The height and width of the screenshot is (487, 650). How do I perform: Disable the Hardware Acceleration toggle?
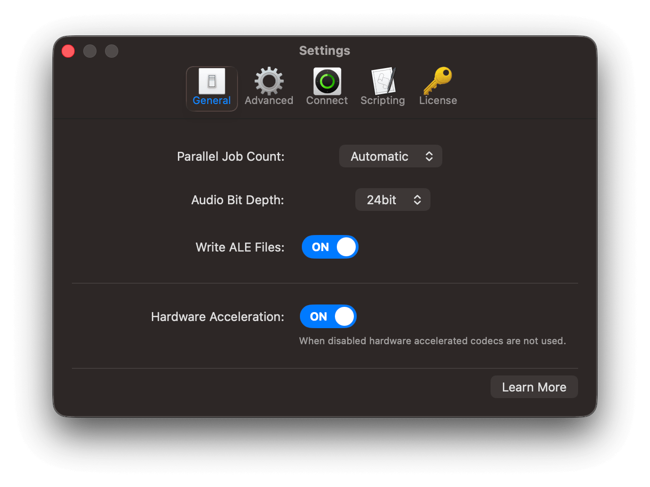(328, 316)
